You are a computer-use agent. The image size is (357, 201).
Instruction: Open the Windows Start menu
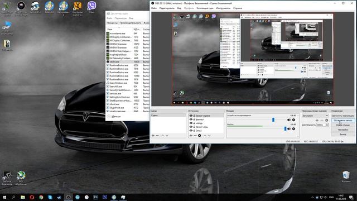click(4, 197)
